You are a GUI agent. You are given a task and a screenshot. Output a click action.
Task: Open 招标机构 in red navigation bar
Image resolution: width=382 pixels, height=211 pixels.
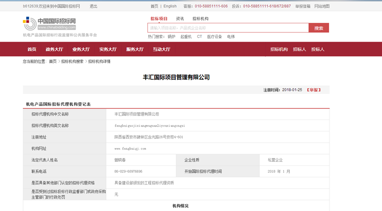pos(279,49)
